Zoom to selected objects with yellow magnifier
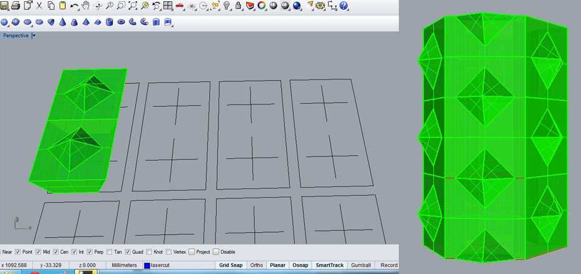The width and height of the screenshot is (581, 274). coord(145,6)
